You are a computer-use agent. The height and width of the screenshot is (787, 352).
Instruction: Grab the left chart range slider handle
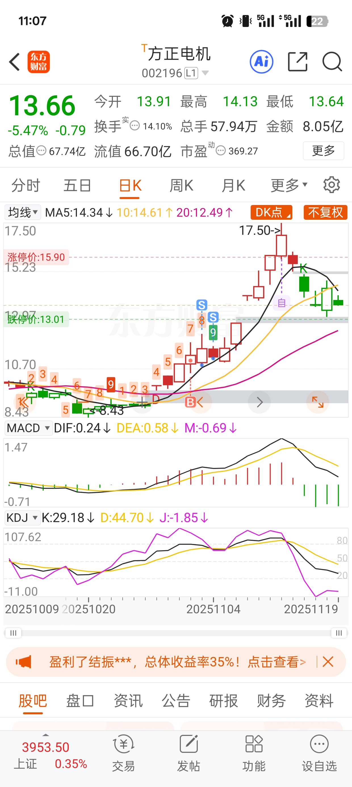pos(13,633)
